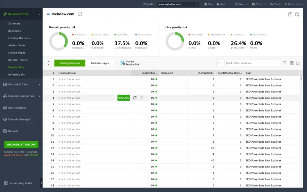Click into the Quick Filter input field
Viewport: 307px width, 192px height.
[252, 63]
